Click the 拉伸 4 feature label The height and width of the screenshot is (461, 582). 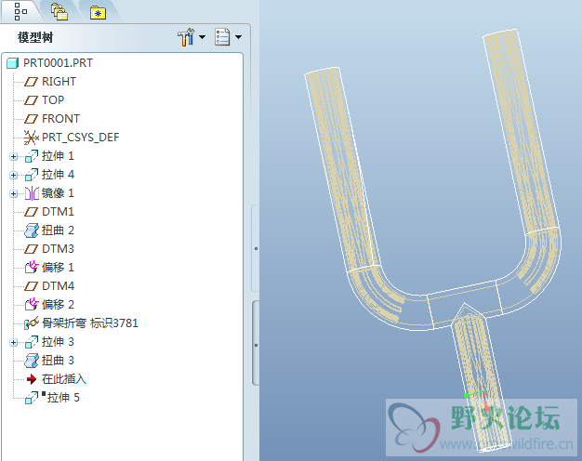click(x=58, y=175)
